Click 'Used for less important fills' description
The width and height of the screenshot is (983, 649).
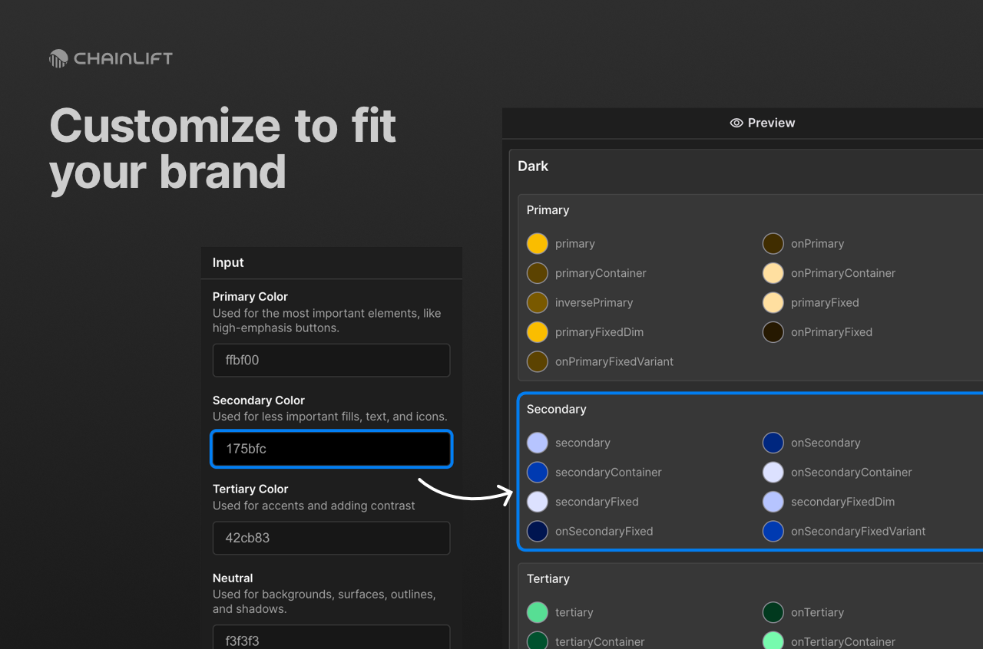[x=330, y=417]
